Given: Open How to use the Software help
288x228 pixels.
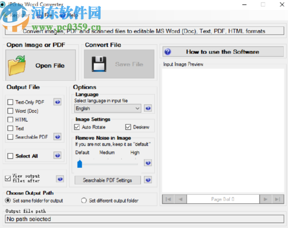Looking at the screenshot, I should [x=223, y=52].
